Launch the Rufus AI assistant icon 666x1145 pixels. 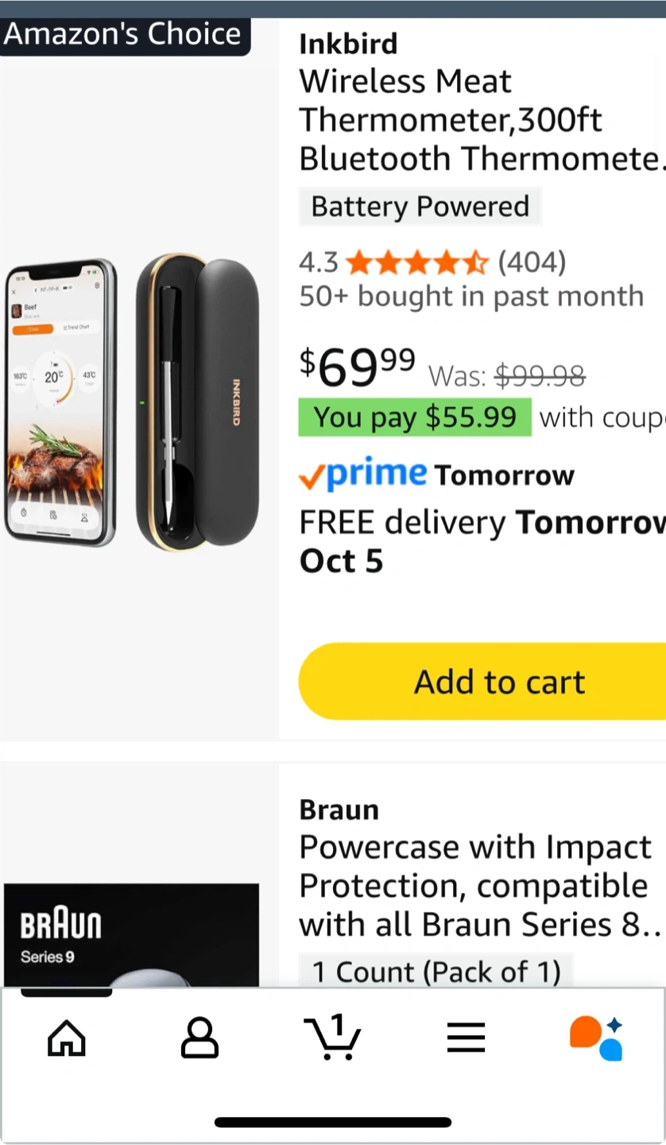597,1038
